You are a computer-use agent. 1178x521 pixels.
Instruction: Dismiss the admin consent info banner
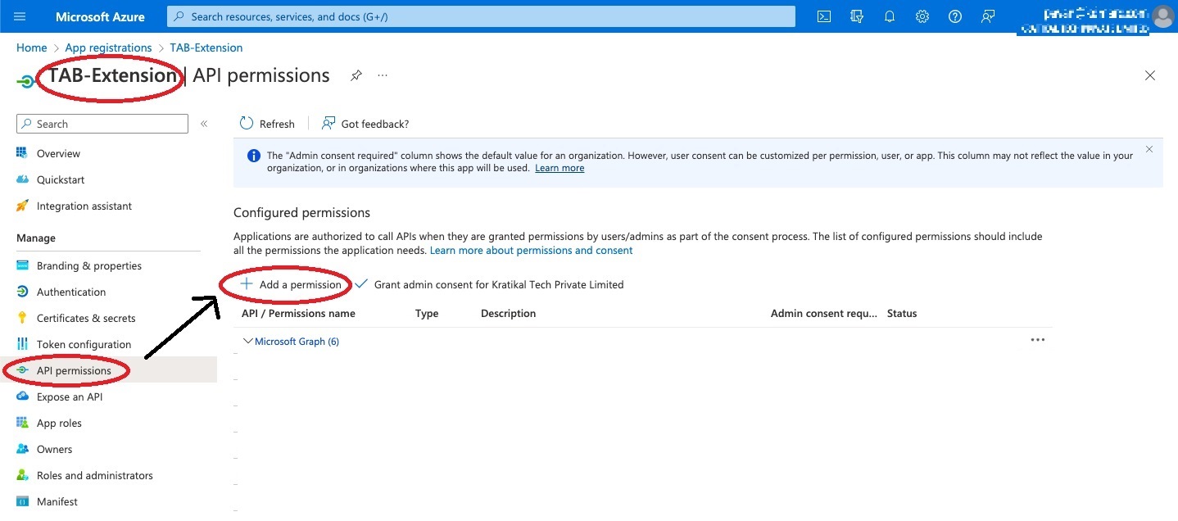point(1149,149)
